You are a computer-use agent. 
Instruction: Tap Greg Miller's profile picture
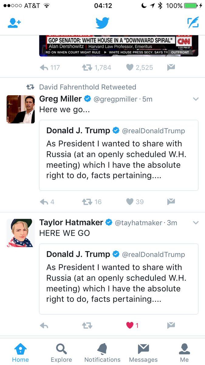[21, 109]
